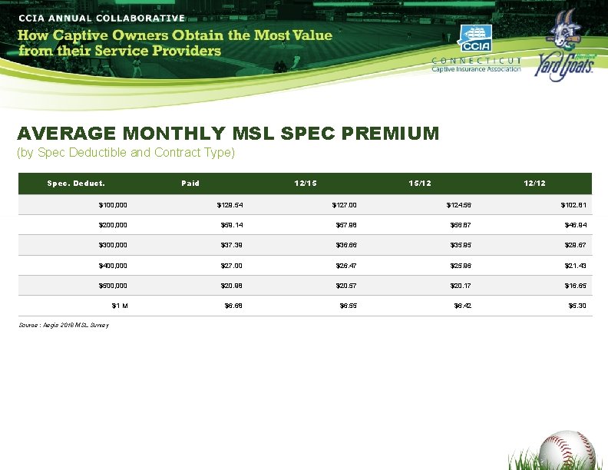Screen dimensions: 608x470
Task: Click the 'Spec. Deduct.' column header
Action: tap(76, 184)
